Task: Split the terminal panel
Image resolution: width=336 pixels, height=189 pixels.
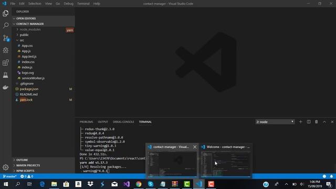Action: (x=309, y=122)
